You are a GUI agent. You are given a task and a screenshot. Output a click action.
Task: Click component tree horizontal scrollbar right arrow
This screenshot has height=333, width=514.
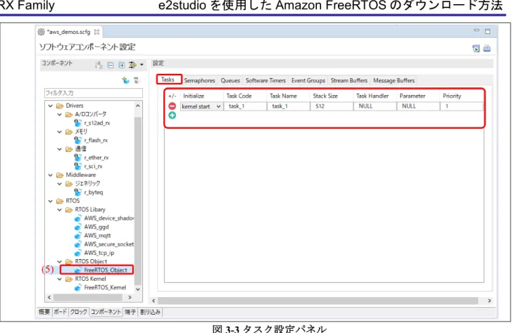[130, 297]
